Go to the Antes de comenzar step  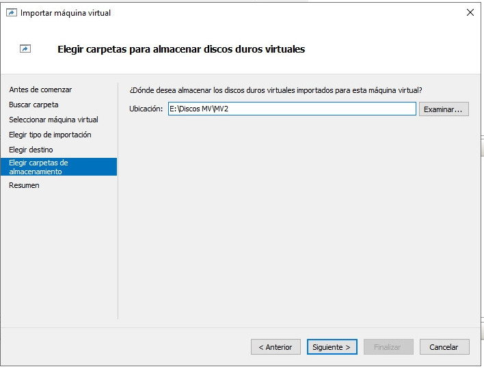point(40,90)
